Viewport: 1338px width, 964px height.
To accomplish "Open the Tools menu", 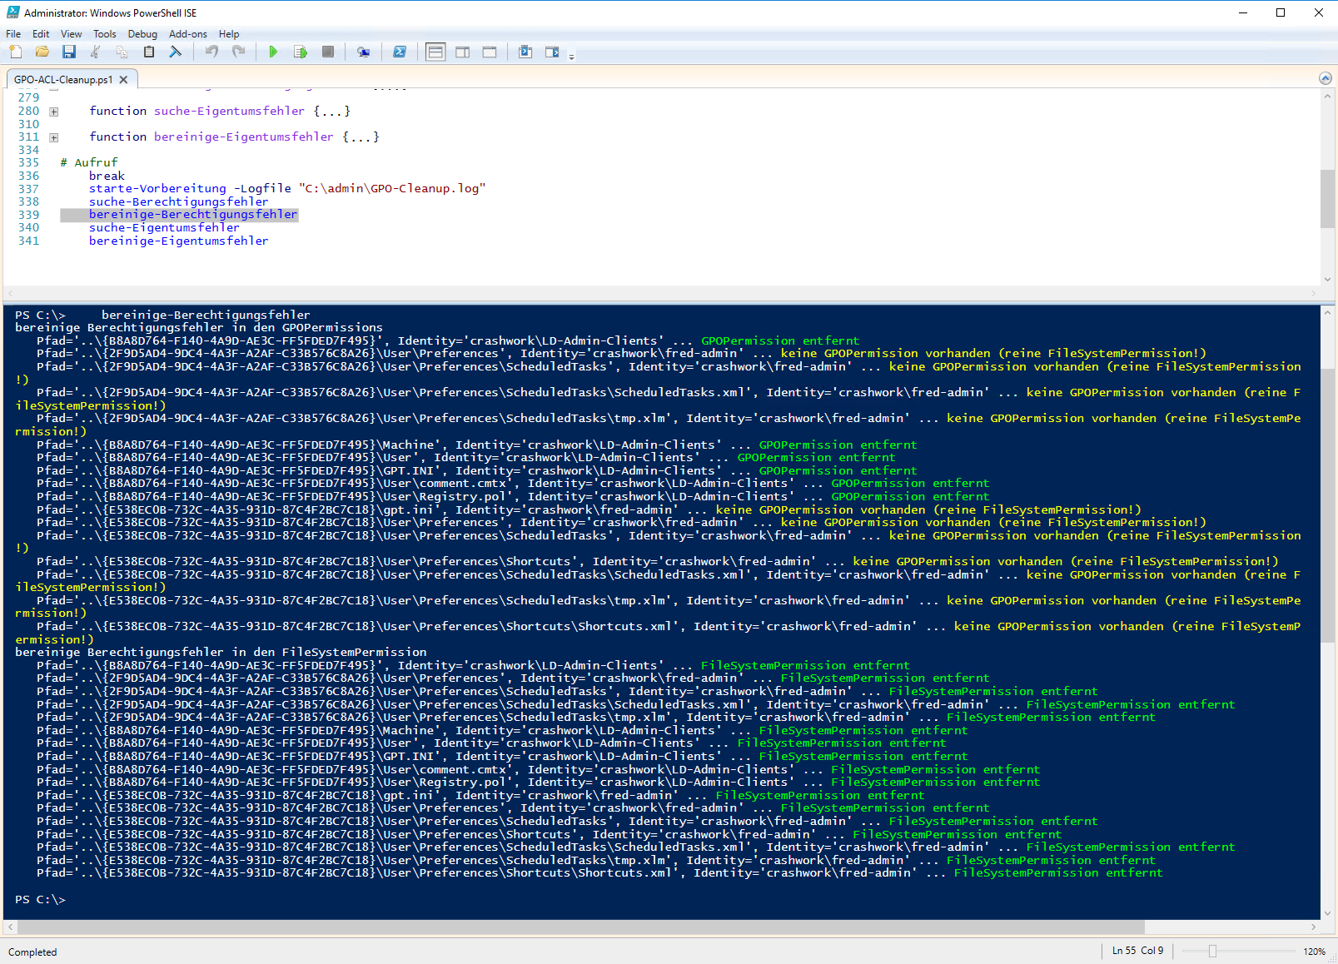I will coord(105,34).
